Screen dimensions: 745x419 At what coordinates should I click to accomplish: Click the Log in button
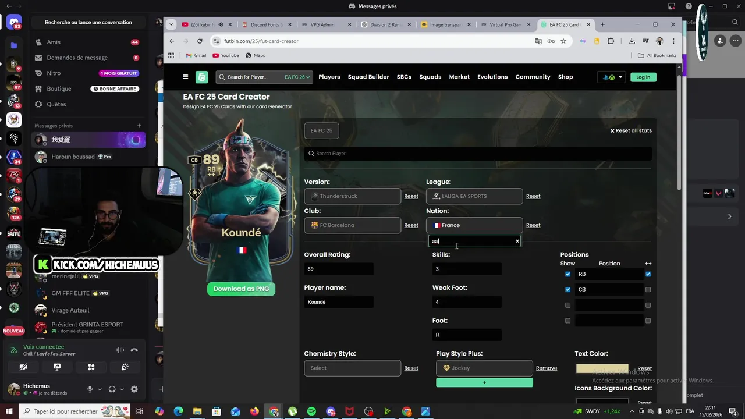643,77
